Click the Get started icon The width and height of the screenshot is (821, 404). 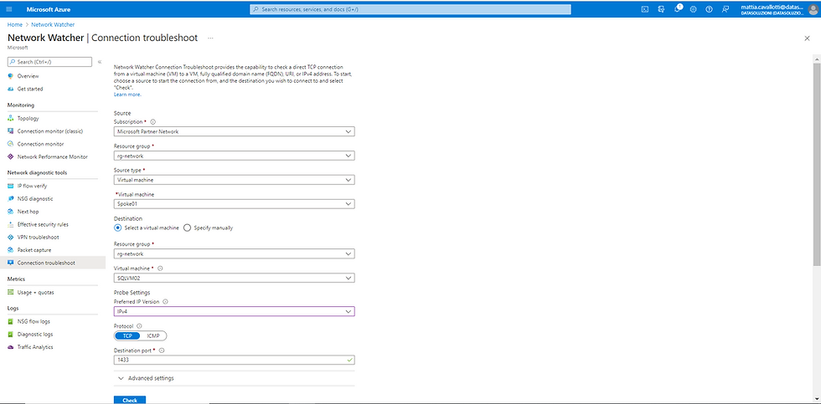pyautogui.click(x=10, y=89)
